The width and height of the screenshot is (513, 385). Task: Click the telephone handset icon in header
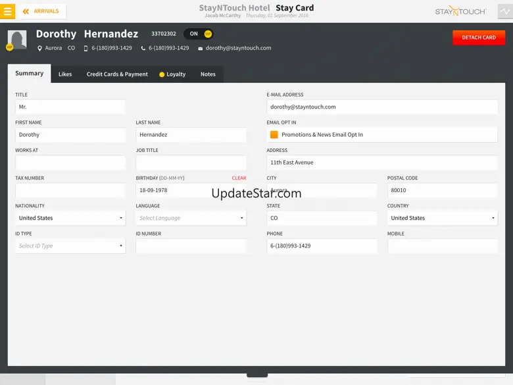tap(143, 48)
